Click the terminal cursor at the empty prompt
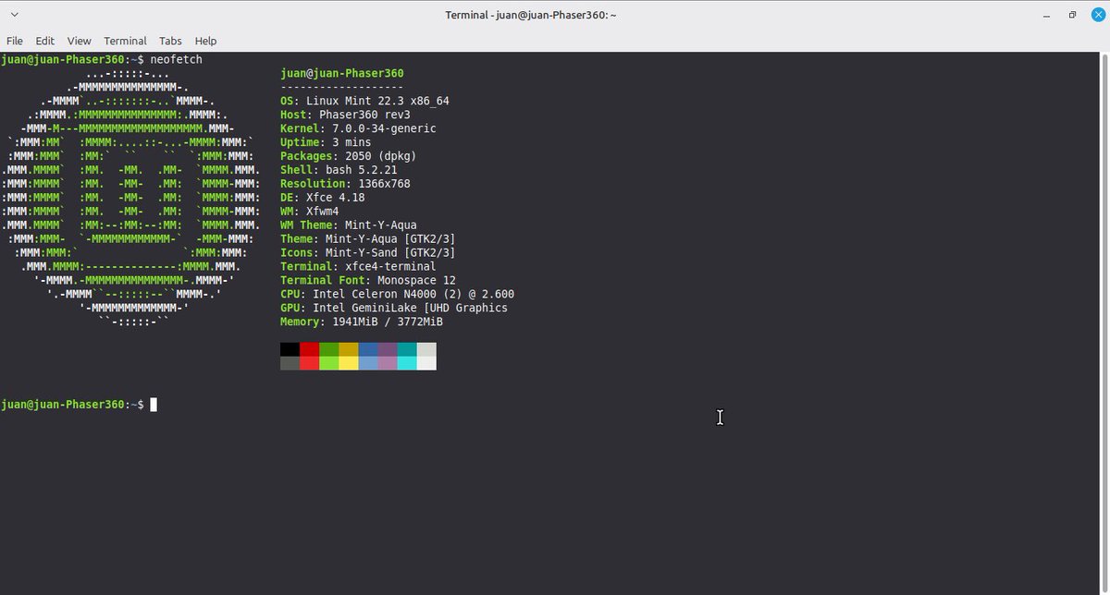This screenshot has width=1110, height=595. click(154, 405)
